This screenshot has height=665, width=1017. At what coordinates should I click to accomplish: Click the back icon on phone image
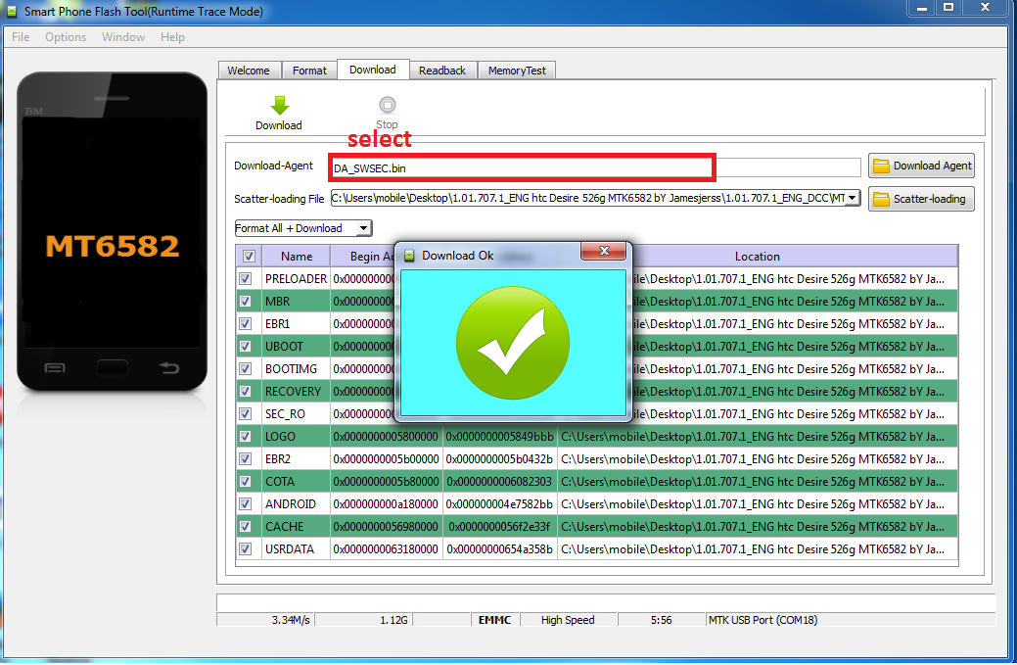(x=169, y=368)
